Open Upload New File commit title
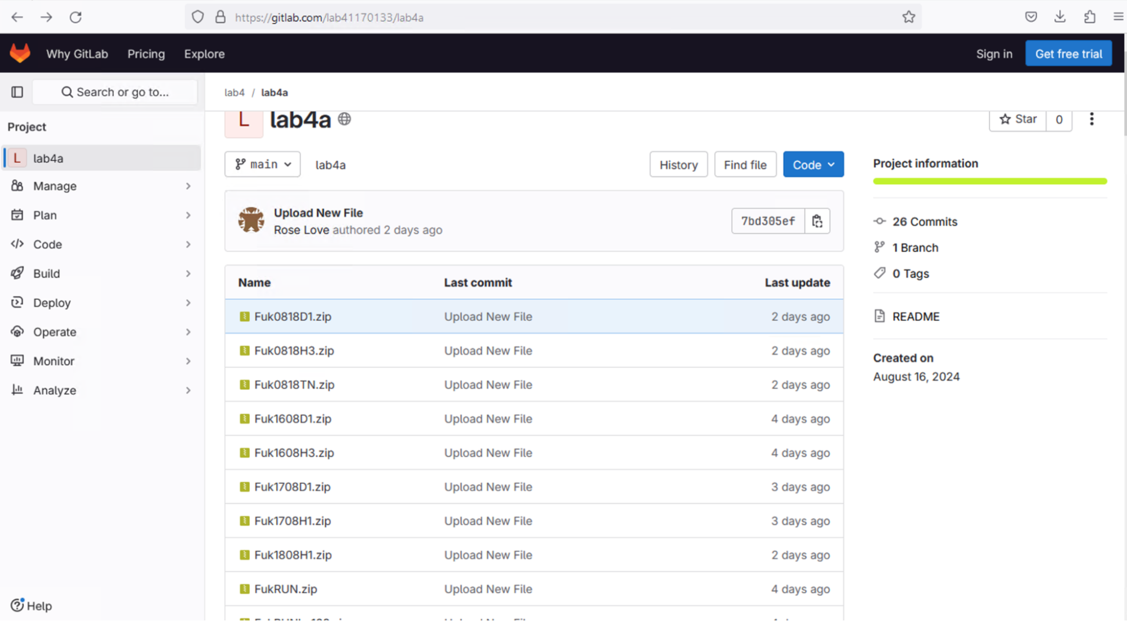 point(319,213)
